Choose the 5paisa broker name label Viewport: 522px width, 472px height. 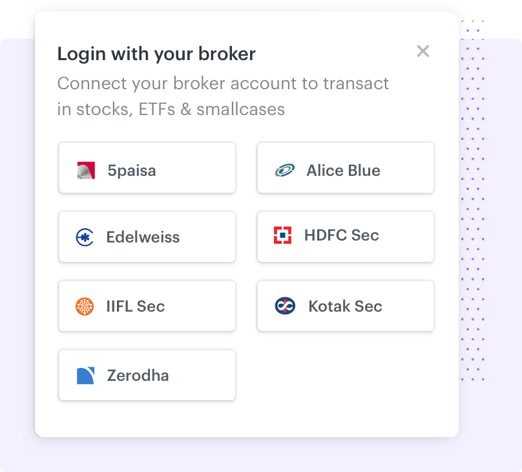coord(132,171)
